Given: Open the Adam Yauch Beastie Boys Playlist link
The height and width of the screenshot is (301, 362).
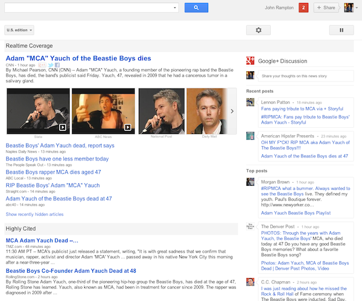Looking at the screenshot, I should pos(296,213).
